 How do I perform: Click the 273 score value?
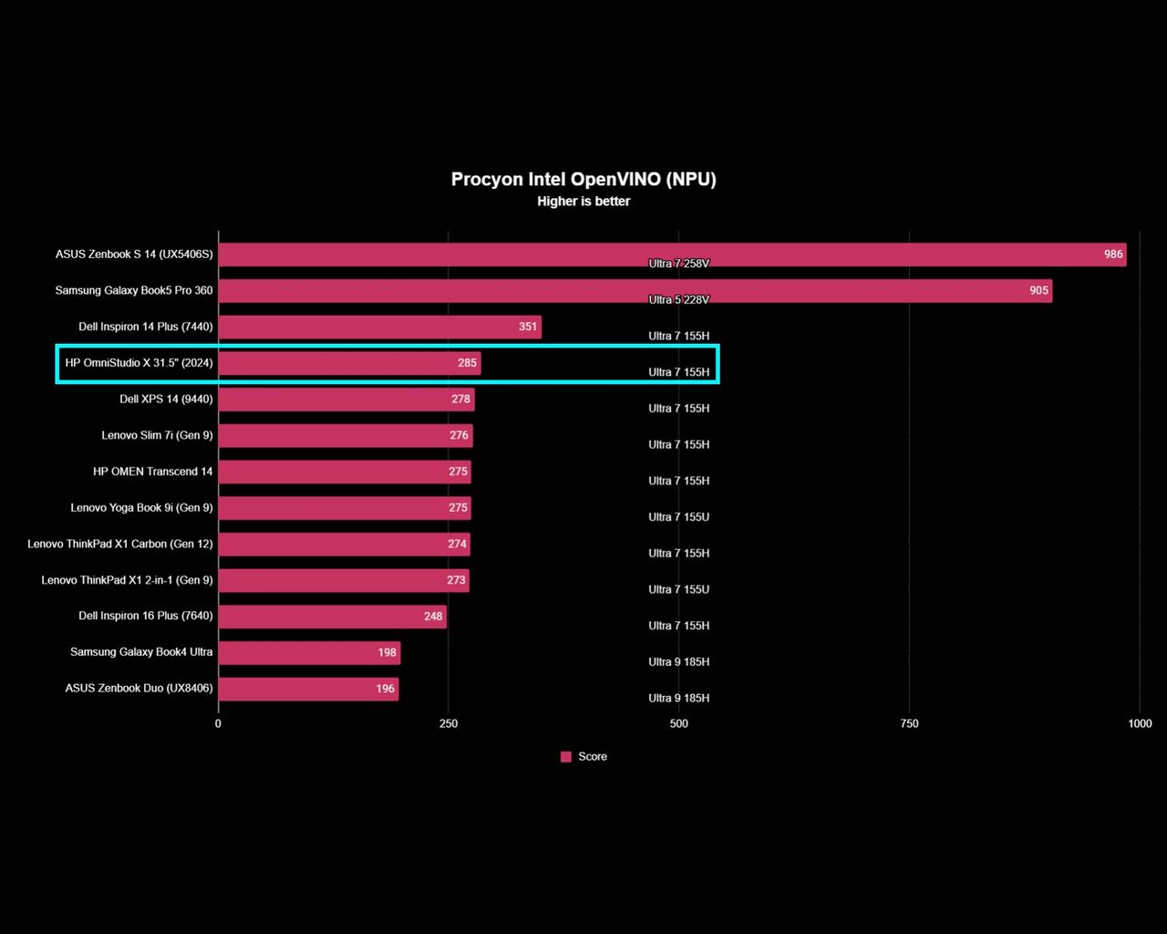tap(456, 580)
